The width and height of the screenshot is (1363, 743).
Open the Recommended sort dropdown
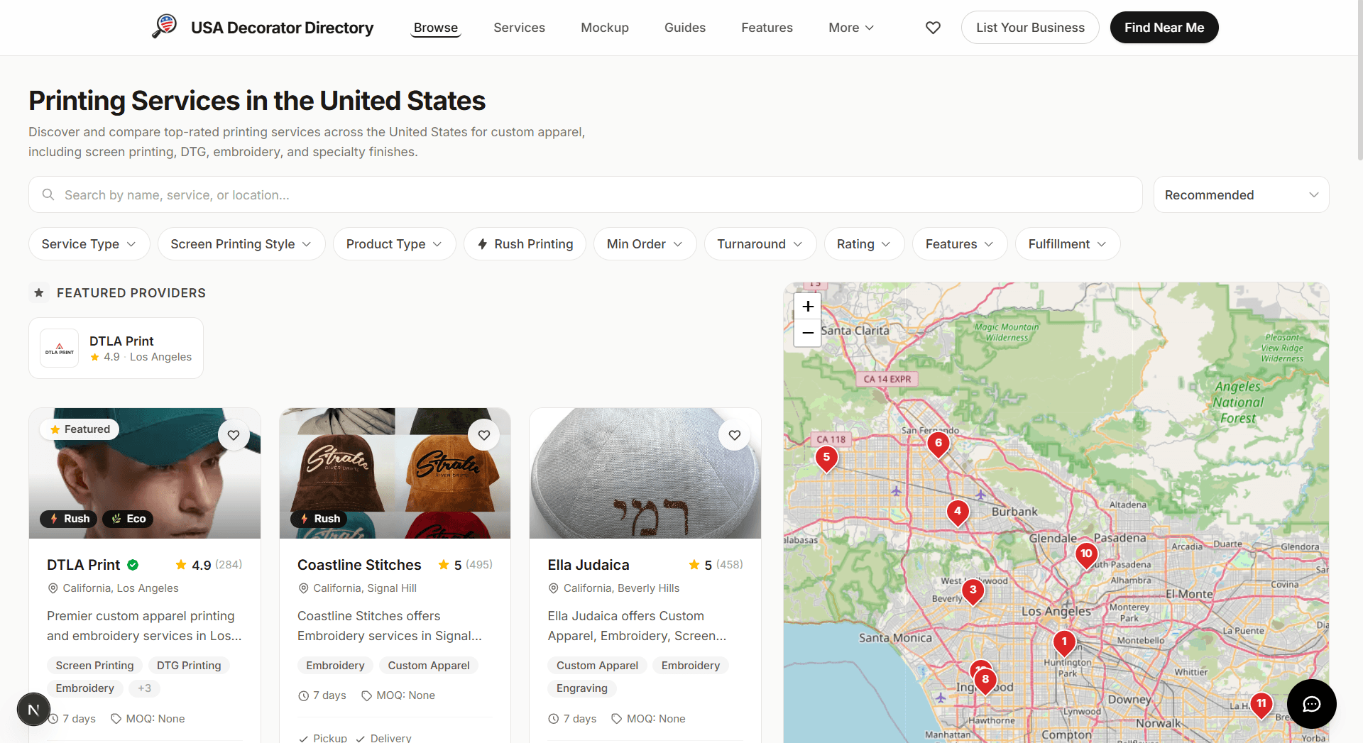[1241, 194]
